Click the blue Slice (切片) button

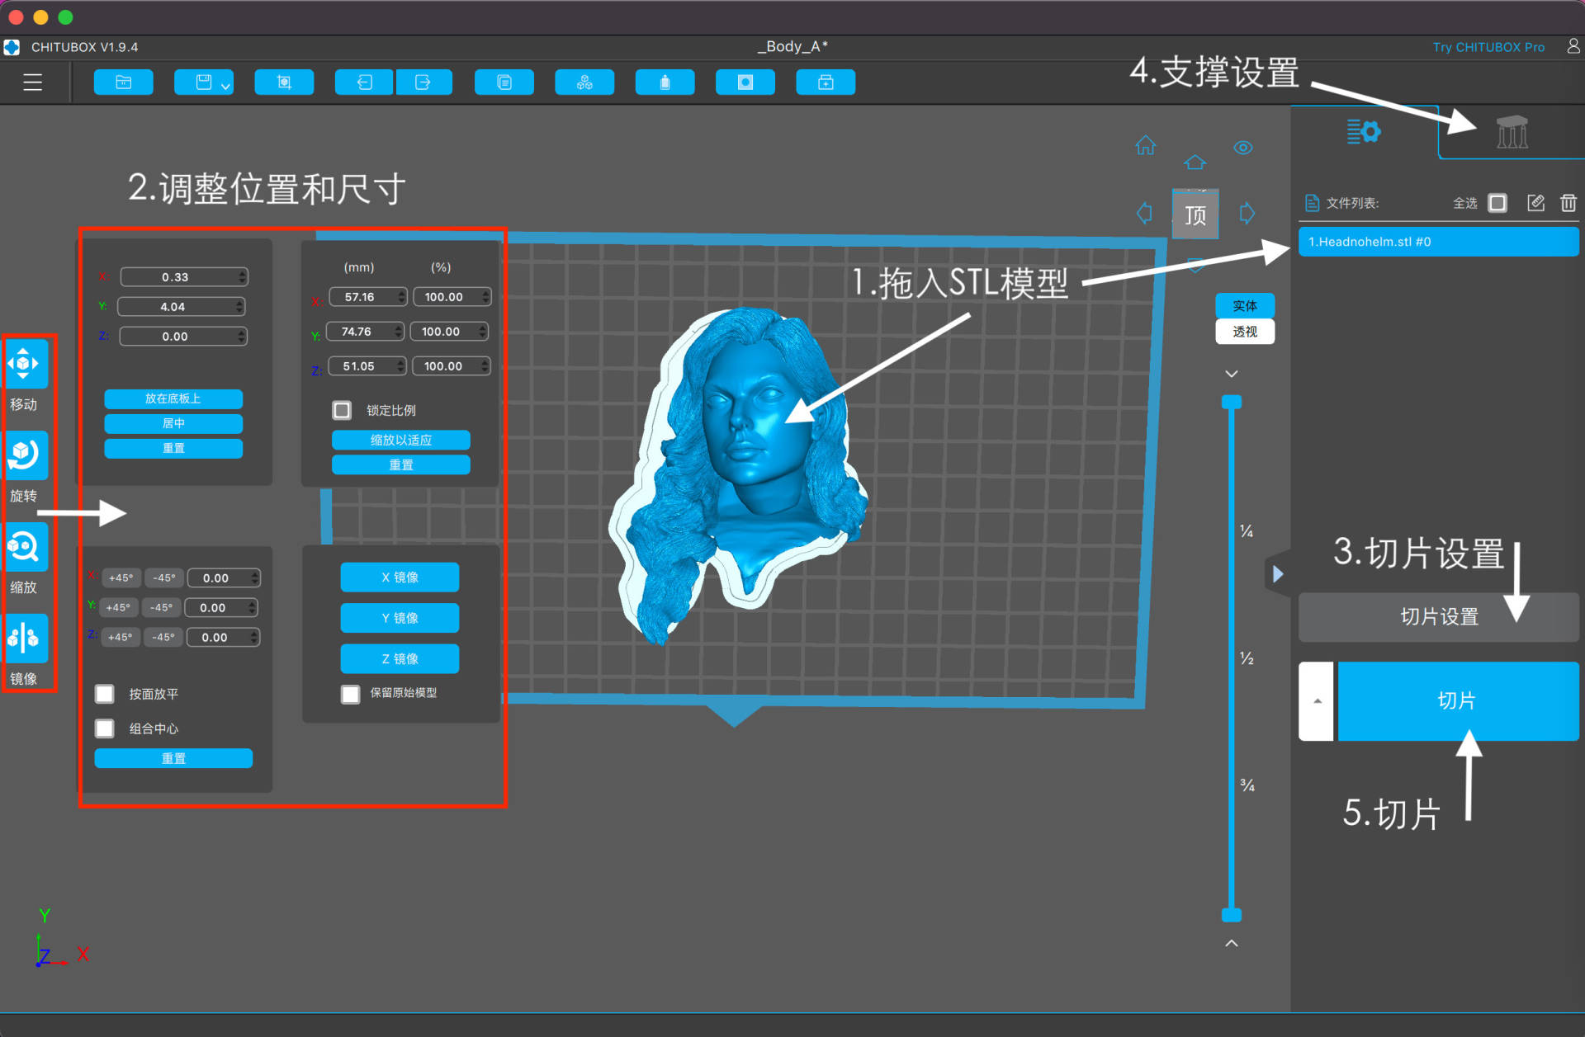1458,700
